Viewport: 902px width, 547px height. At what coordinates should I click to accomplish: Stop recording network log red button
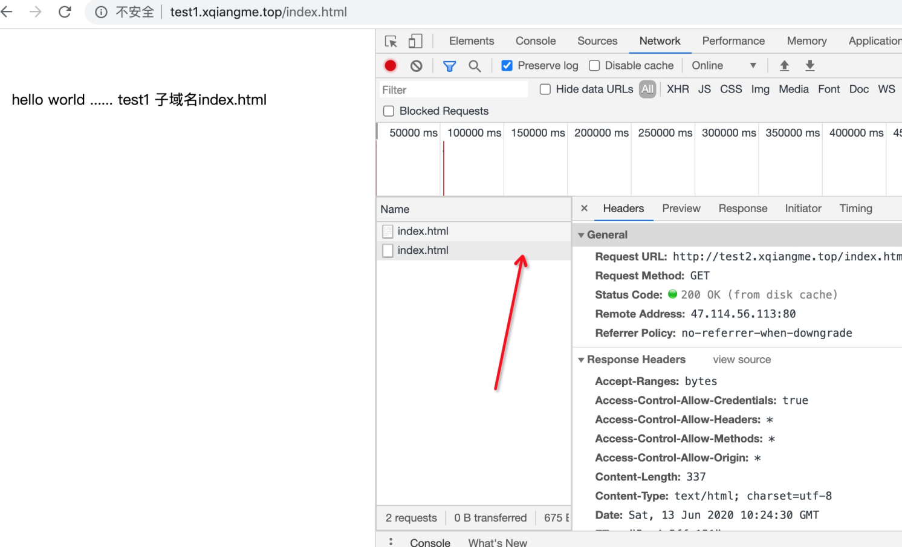coord(391,65)
